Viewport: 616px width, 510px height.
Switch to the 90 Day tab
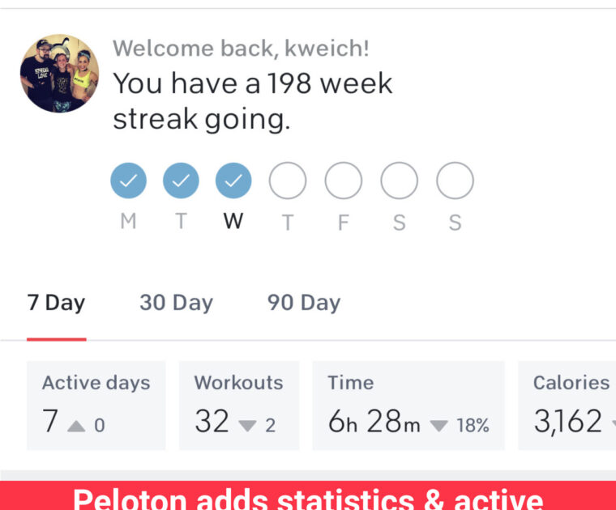coord(304,304)
